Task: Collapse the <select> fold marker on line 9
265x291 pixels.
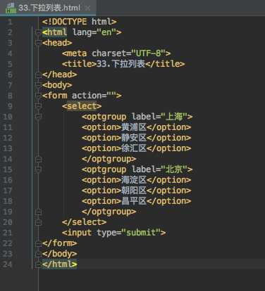Action: (x=38, y=106)
